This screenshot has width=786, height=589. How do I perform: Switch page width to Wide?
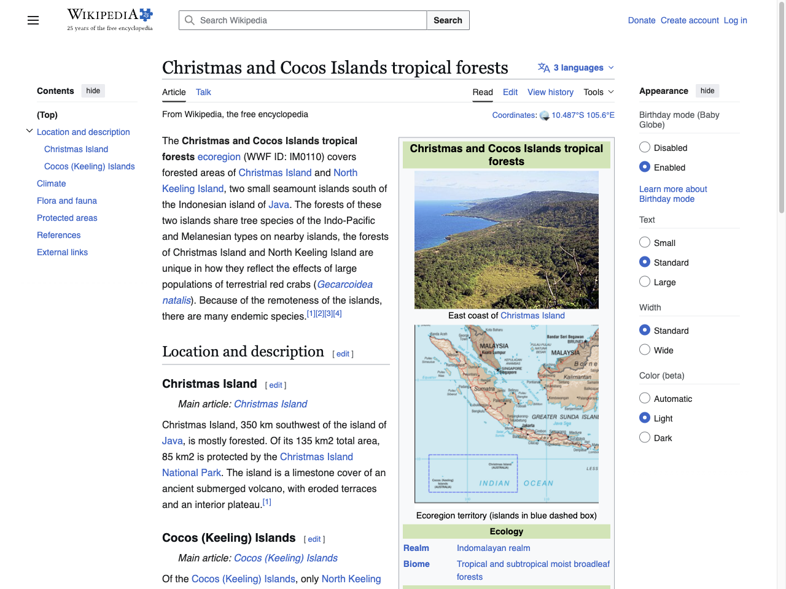tap(645, 349)
